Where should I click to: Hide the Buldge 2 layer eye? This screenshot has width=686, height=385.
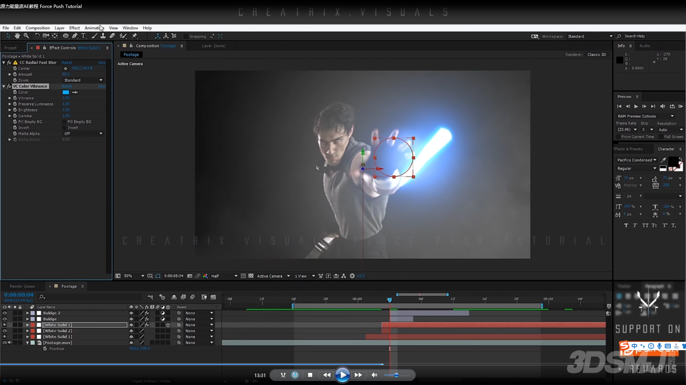(x=5, y=313)
